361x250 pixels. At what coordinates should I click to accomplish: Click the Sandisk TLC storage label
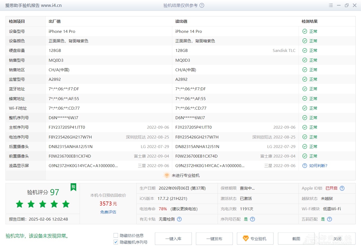pos(284,50)
